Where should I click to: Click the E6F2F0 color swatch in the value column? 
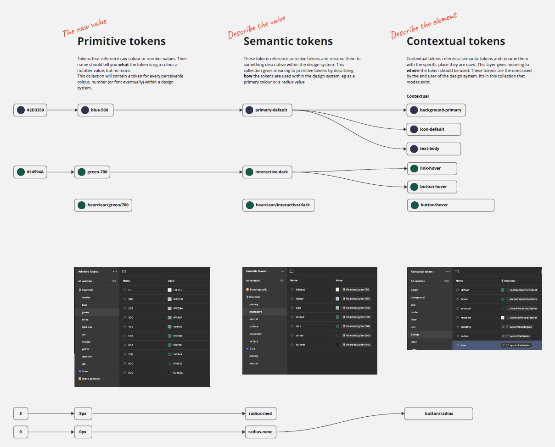(x=169, y=289)
